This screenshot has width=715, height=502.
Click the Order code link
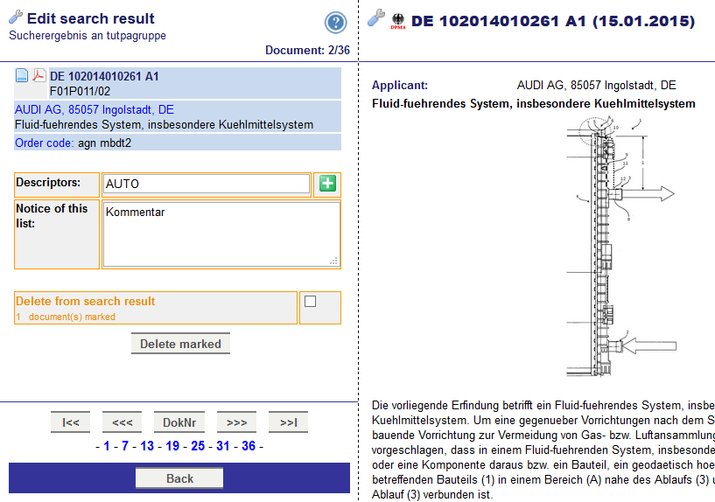pyautogui.click(x=44, y=143)
